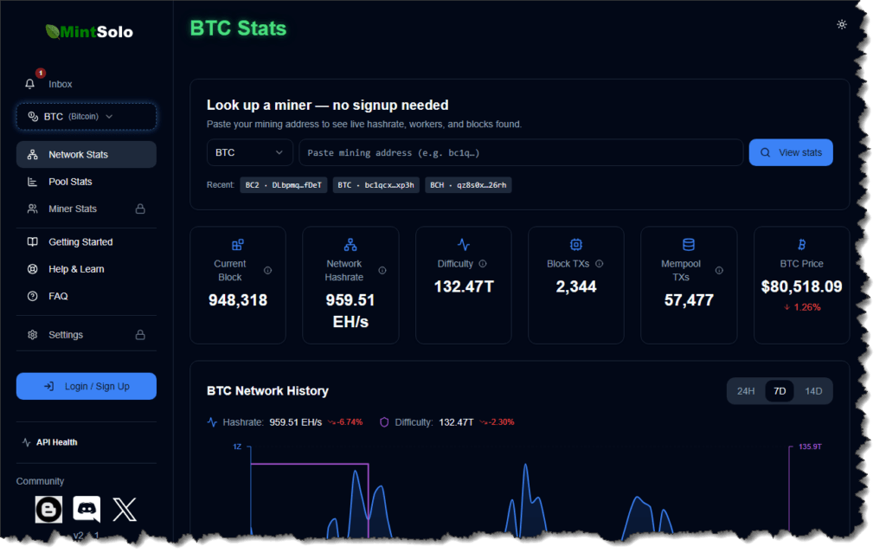
Task: Open Network Stats in sidebar
Action: click(x=87, y=154)
